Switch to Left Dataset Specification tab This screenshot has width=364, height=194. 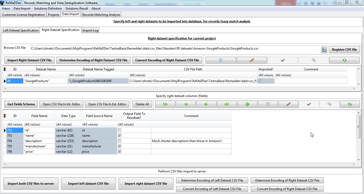tap(21, 30)
